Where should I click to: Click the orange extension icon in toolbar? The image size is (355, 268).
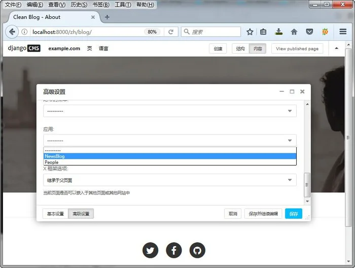click(x=325, y=32)
